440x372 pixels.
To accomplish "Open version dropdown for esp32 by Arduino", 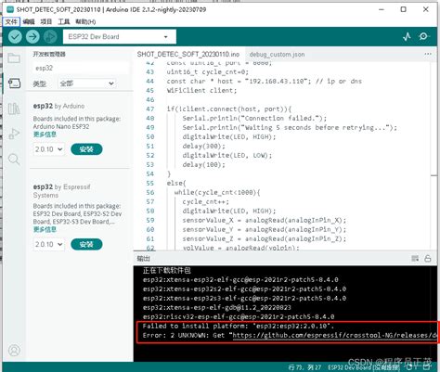I will 49,149.
